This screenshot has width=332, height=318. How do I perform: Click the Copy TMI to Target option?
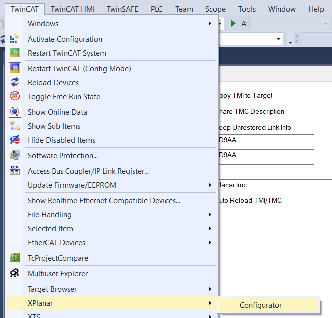[246, 95]
